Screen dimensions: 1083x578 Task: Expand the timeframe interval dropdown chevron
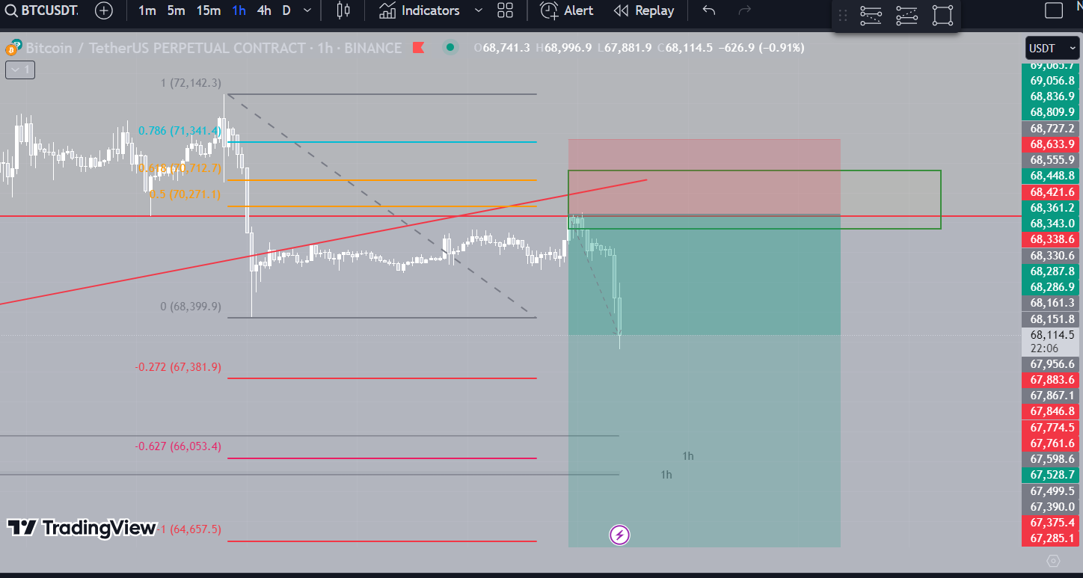point(307,10)
